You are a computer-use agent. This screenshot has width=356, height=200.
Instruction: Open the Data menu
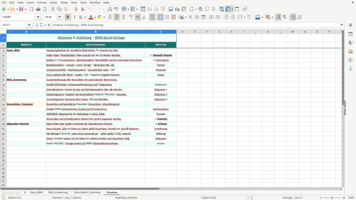tap(74, 2)
